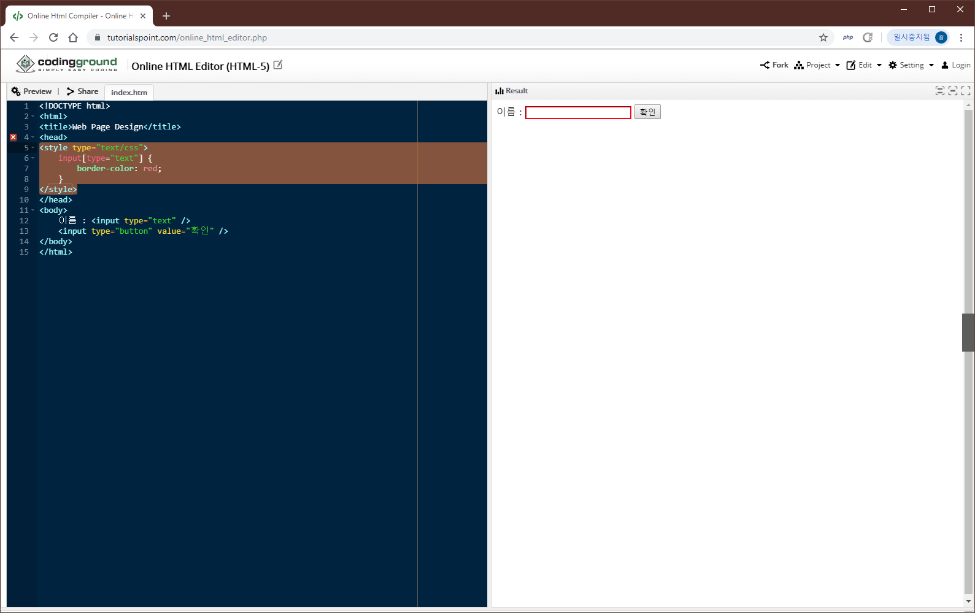This screenshot has height=613, width=975.
Task: Collapse the style fold arrow on line 5
Action: (33, 148)
